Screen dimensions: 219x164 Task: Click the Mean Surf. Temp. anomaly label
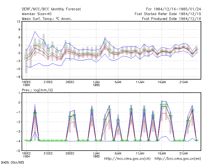[x=47, y=19]
